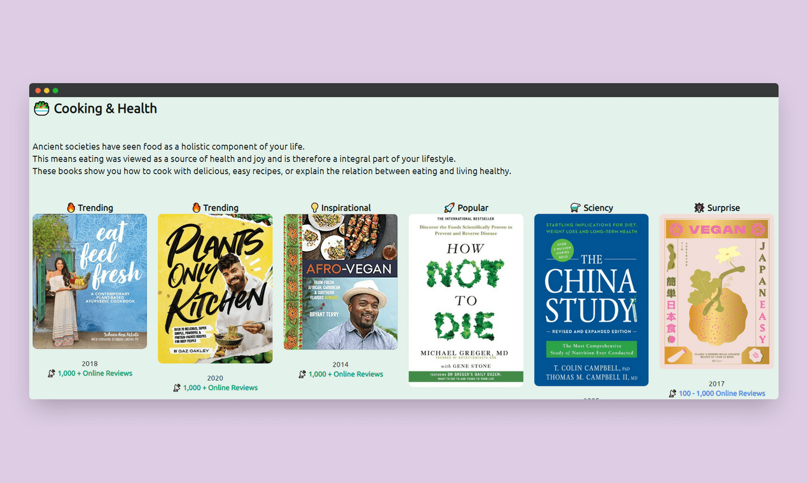Open the Eat Feel Fresh book cover
The height and width of the screenshot is (483, 808).
click(89, 282)
